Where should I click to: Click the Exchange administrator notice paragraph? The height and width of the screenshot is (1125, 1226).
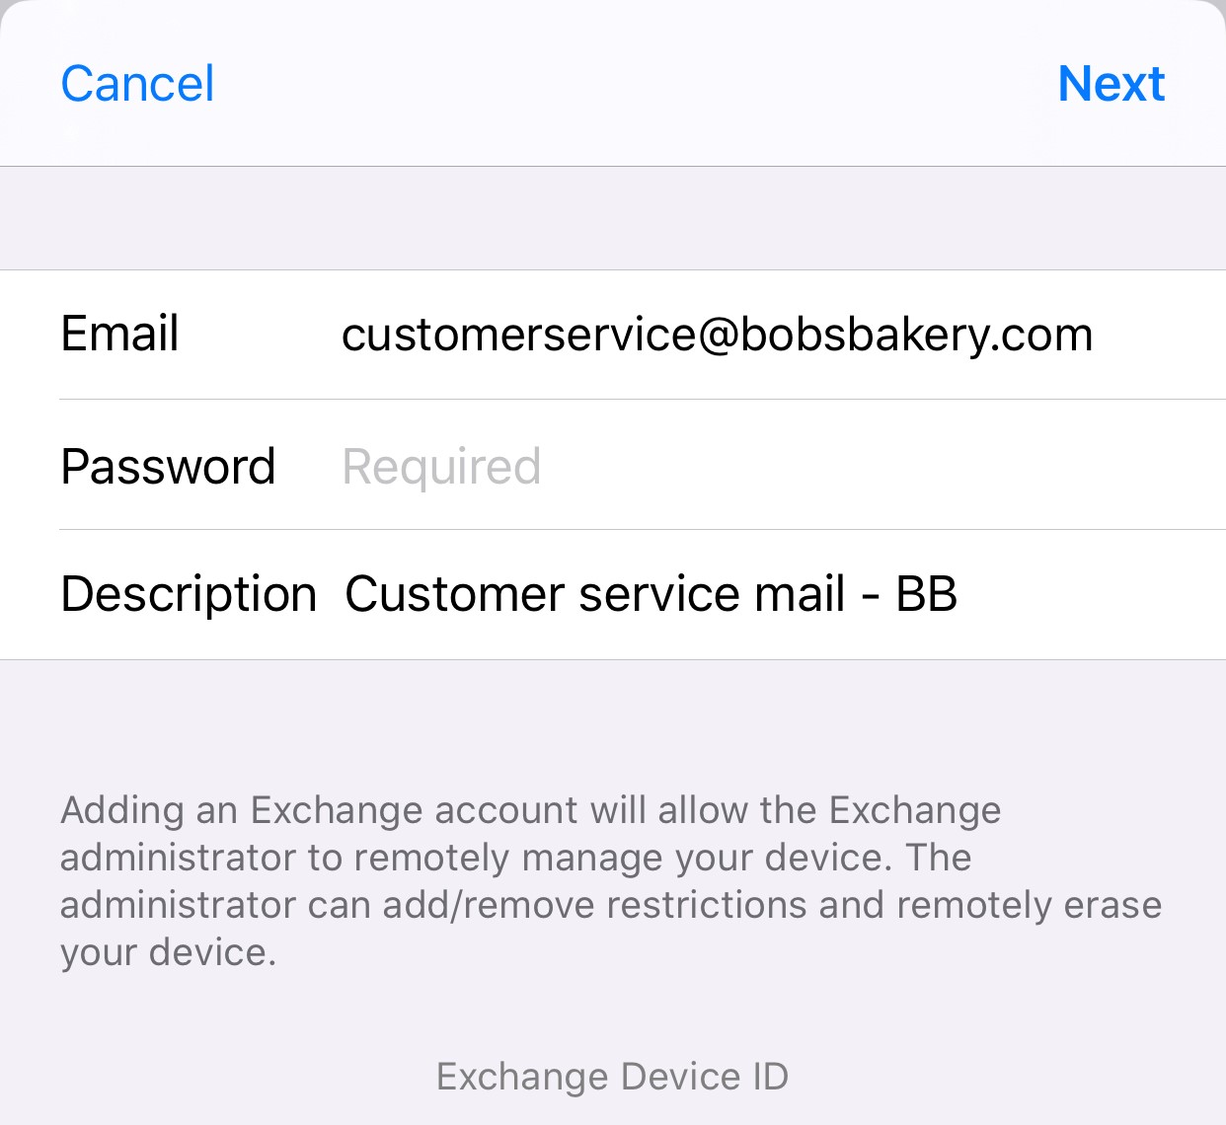[610, 881]
